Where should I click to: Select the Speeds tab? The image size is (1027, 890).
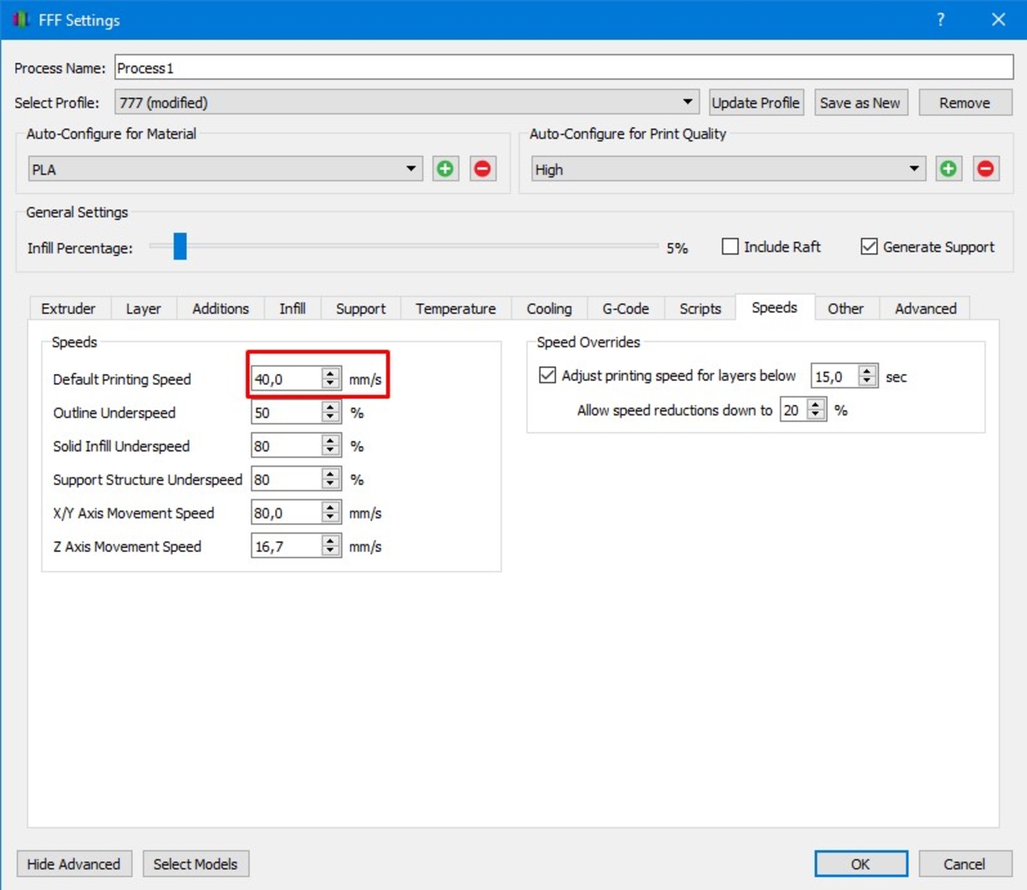pyautogui.click(x=775, y=307)
